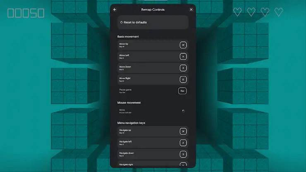Click the mouse icon beside Move
This screenshot has height=172, width=306.
click(183, 111)
